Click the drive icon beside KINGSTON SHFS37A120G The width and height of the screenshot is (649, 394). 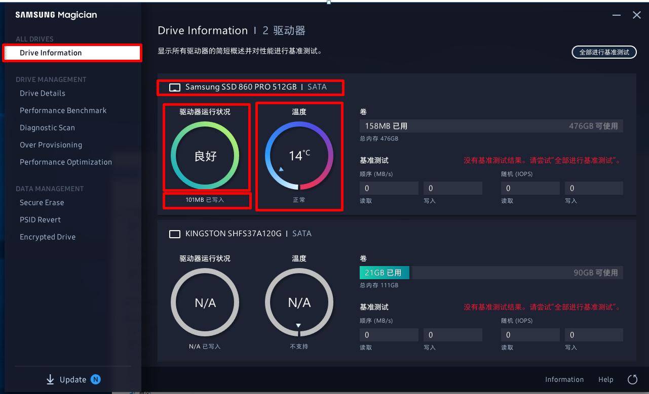175,234
